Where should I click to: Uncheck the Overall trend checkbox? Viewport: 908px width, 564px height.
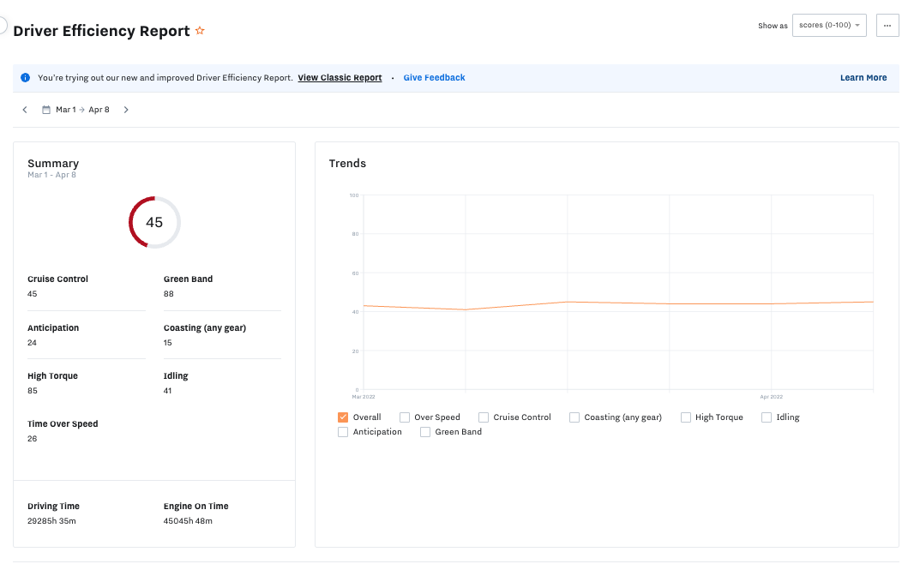pyautogui.click(x=343, y=417)
